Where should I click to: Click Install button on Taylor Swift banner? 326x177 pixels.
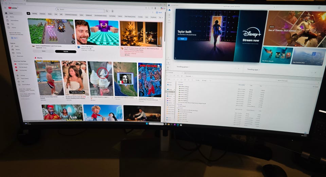click(x=182, y=39)
